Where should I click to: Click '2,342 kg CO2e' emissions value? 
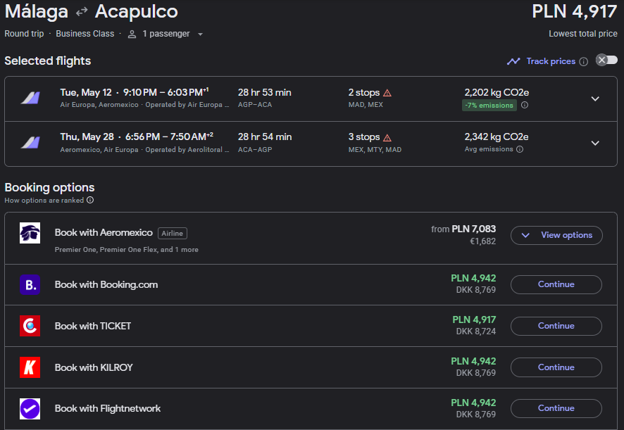497,137
